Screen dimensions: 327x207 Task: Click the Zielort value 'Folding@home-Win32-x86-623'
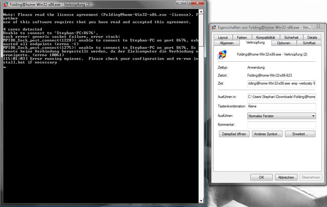pyautogui.click(x=269, y=75)
